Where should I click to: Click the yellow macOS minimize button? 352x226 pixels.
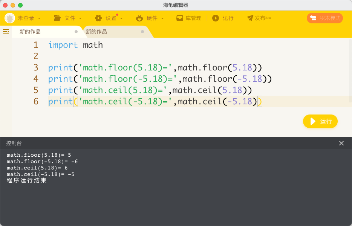click(13, 5)
